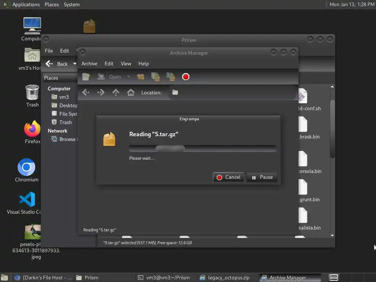This screenshot has height=282, width=376.
Task: Click the scroll up arrow in Priism window
Action: [332, 87]
